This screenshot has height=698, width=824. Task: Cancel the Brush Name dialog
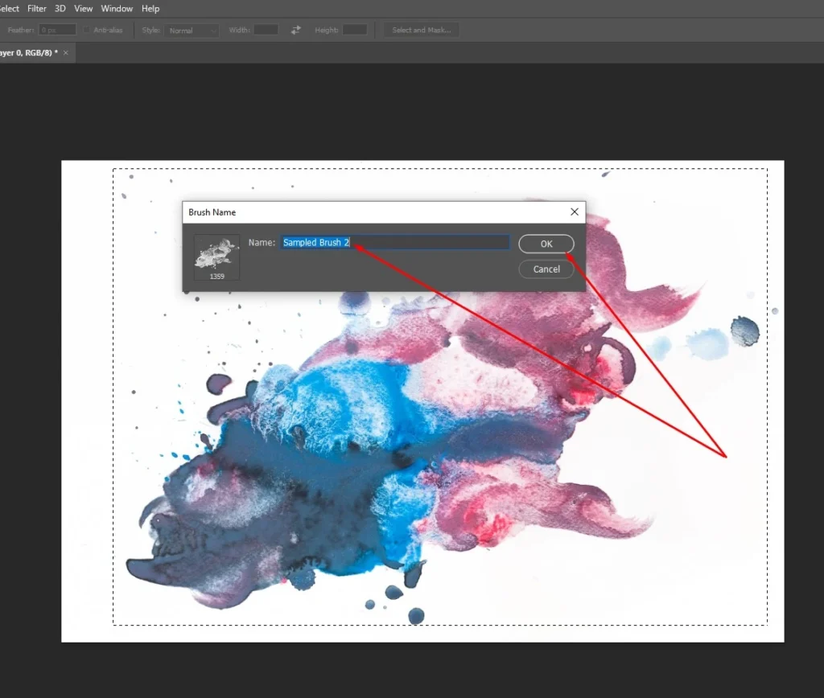point(546,269)
